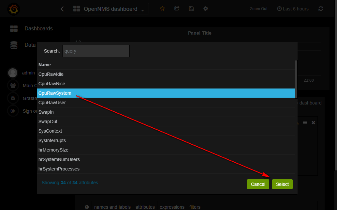337x210 pixels.
Task: Select the CpuRawNice attribute row
Action: pyautogui.click(x=166, y=84)
